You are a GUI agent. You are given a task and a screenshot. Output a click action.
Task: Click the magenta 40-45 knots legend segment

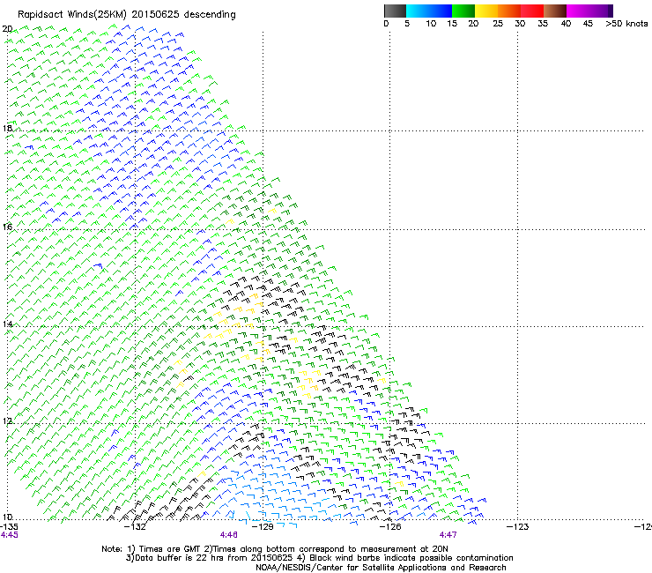click(578, 11)
